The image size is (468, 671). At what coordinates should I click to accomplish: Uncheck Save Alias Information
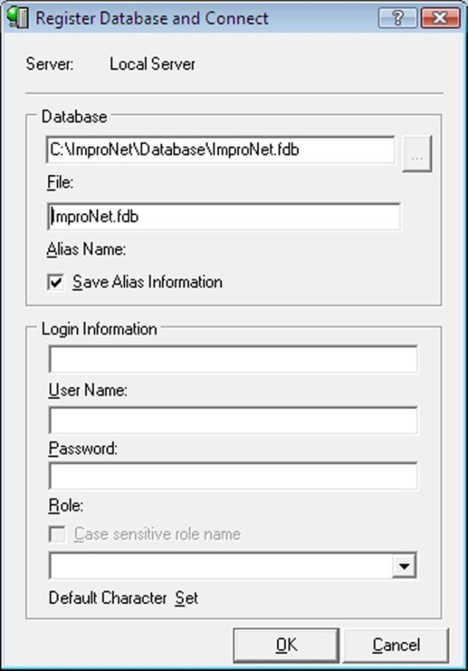56,282
